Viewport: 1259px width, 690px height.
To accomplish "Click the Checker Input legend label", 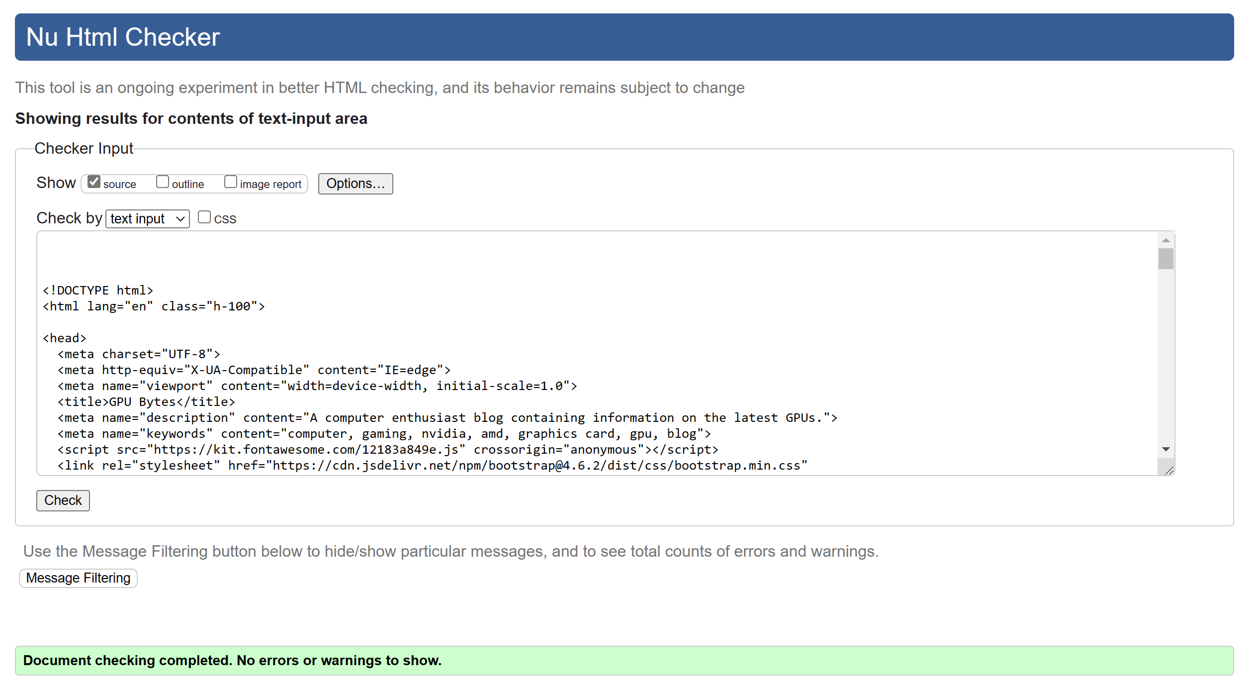I will [84, 149].
